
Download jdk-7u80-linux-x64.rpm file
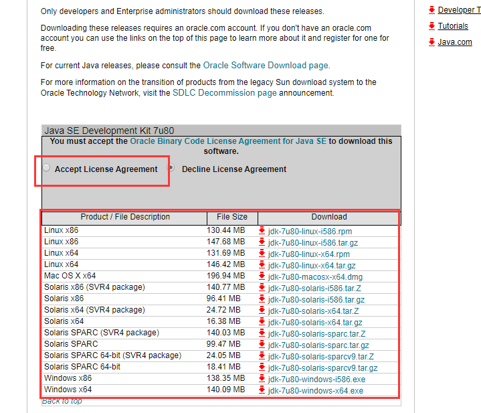click(x=308, y=254)
